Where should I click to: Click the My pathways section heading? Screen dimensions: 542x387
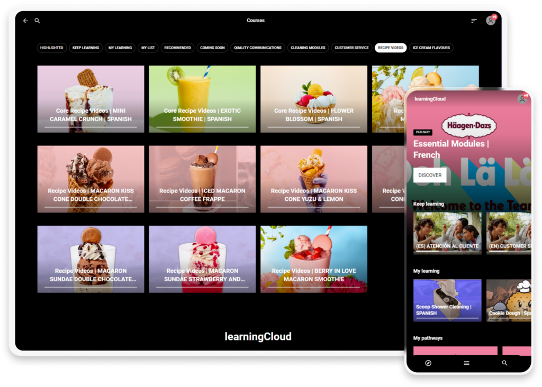pyautogui.click(x=428, y=338)
